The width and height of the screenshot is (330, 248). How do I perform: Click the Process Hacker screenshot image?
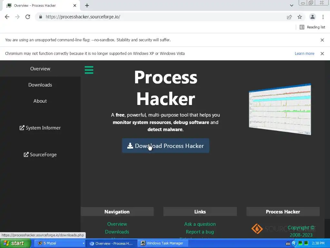point(280,109)
